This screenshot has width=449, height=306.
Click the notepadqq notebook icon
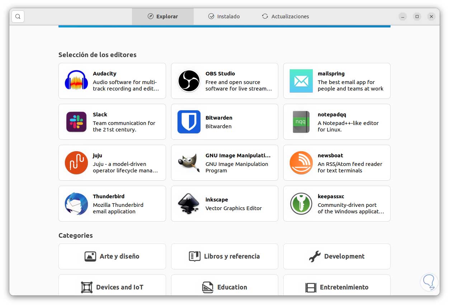point(301,122)
